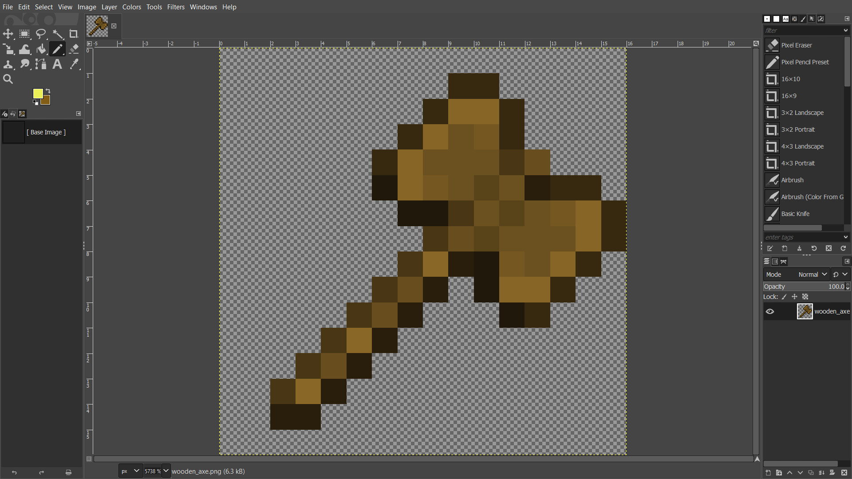The height and width of the screenshot is (479, 852).
Task: Pick the Bucket Fill tool
Action: click(x=41, y=49)
